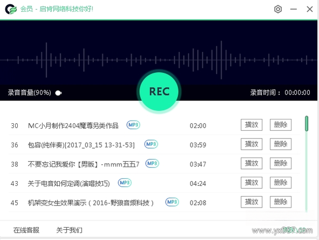Adjust the recording volume slider handle
Image resolution: width=319 pixels, height=240 pixels.
tap(58, 93)
